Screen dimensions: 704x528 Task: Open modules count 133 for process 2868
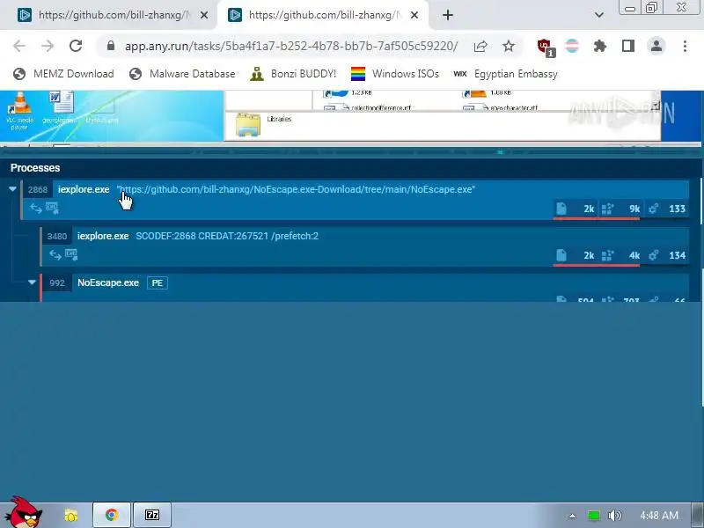point(667,209)
